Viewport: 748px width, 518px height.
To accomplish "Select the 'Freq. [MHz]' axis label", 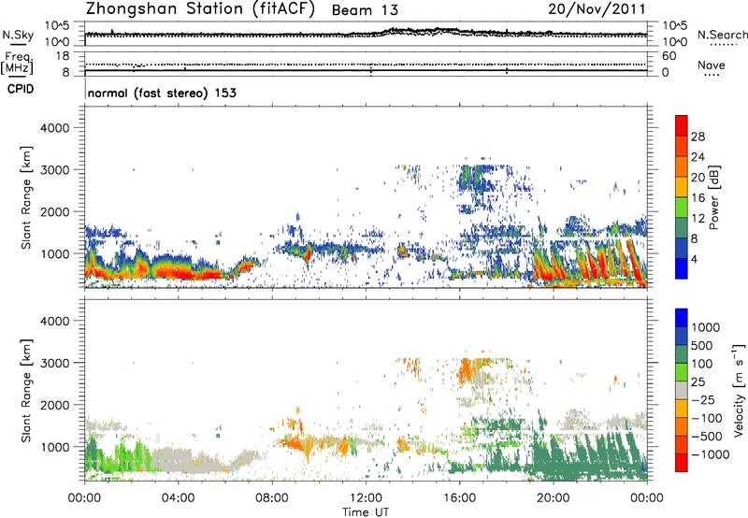I will click(18, 64).
